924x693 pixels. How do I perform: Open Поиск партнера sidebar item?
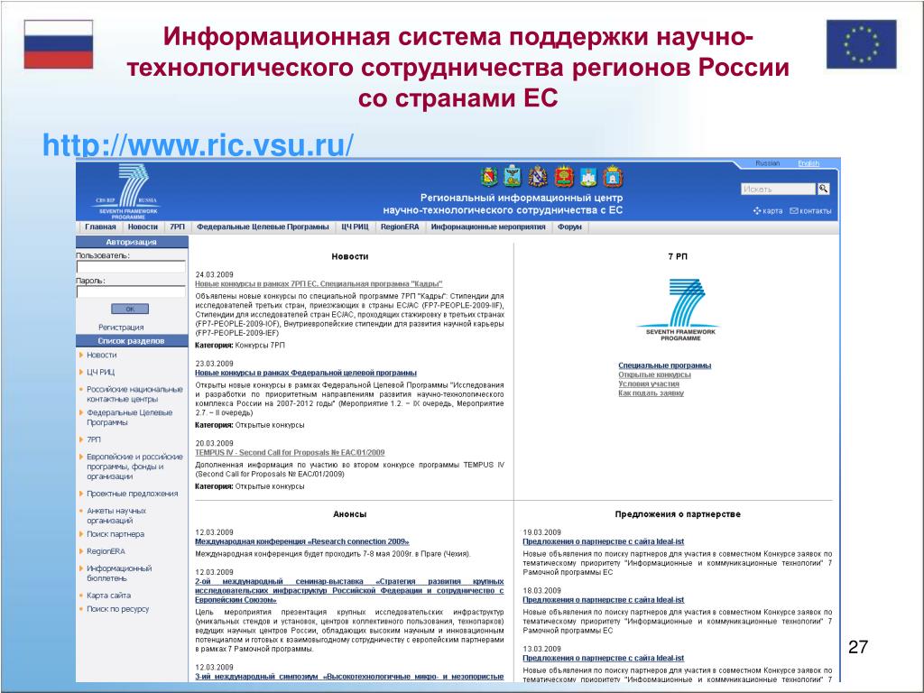tap(115, 534)
